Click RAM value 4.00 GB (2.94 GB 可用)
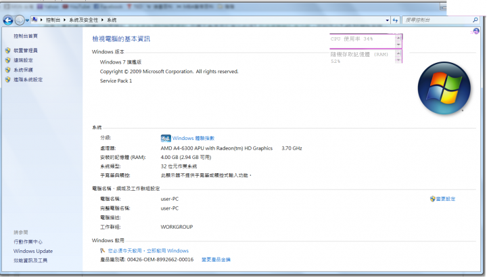Image resolution: width=487 pixels, height=278 pixels. (x=186, y=158)
